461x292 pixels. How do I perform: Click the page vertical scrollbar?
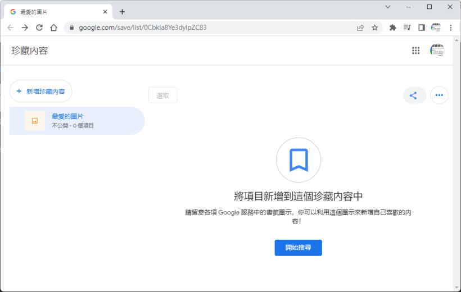point(457,163)
